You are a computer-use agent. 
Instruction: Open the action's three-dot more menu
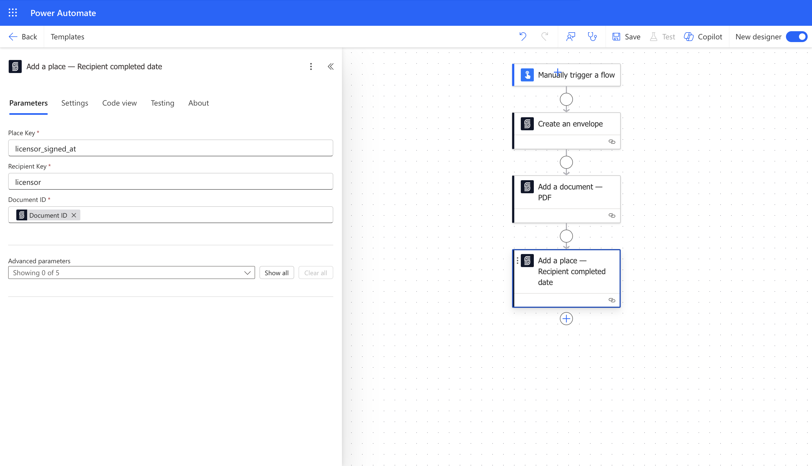click(x=311, y=66)
